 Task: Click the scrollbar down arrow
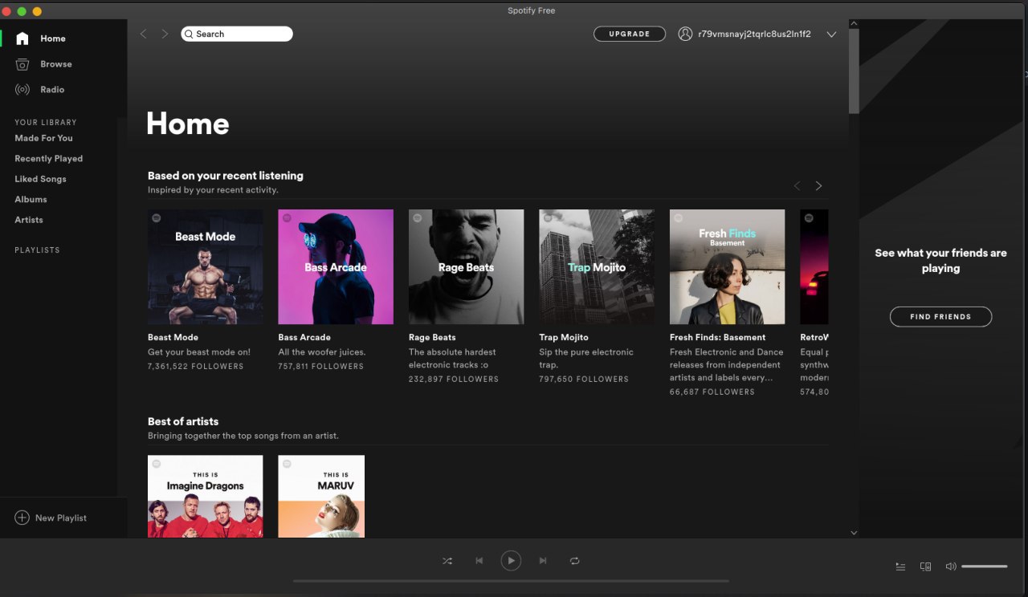point(854,533)
